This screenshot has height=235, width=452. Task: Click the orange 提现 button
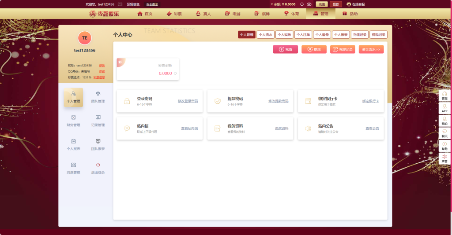tap(314, 49)
